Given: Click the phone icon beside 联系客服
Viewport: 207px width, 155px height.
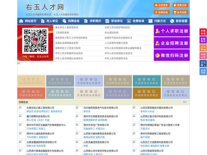Looking at the screenshot, I should point(172,21).
